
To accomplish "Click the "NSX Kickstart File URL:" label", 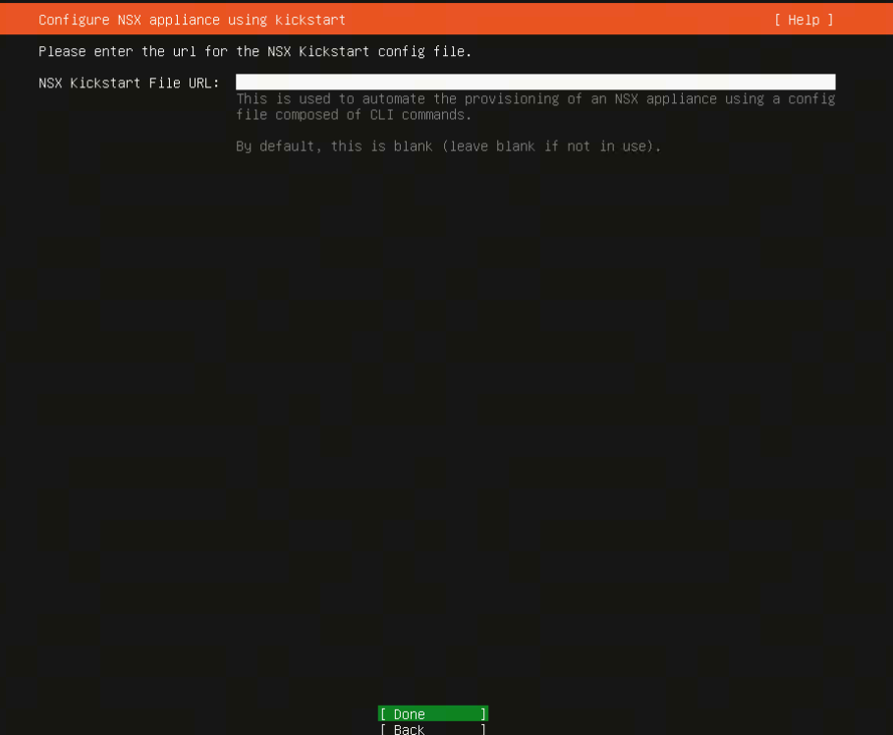I will coord(129,83).
